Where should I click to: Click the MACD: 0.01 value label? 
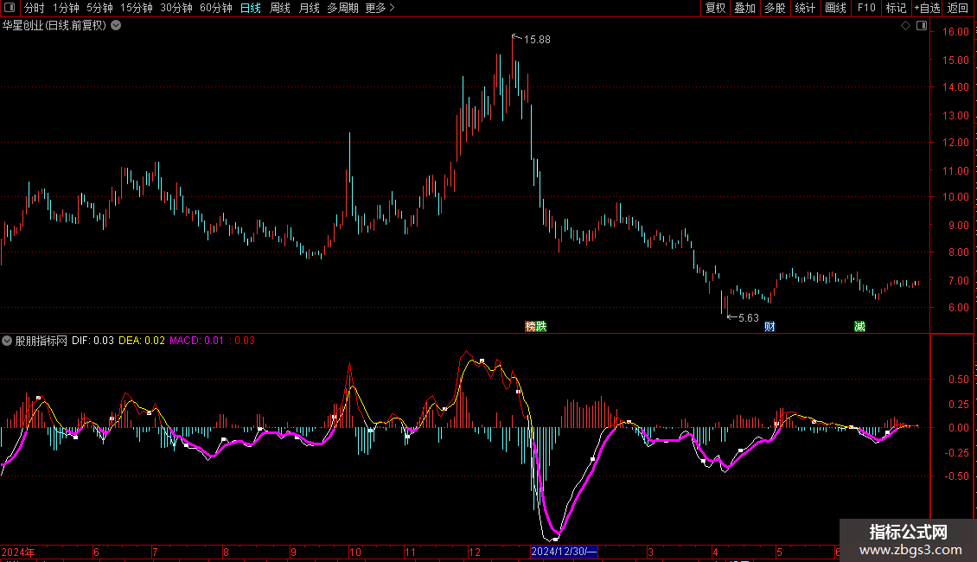coord(196,341)
